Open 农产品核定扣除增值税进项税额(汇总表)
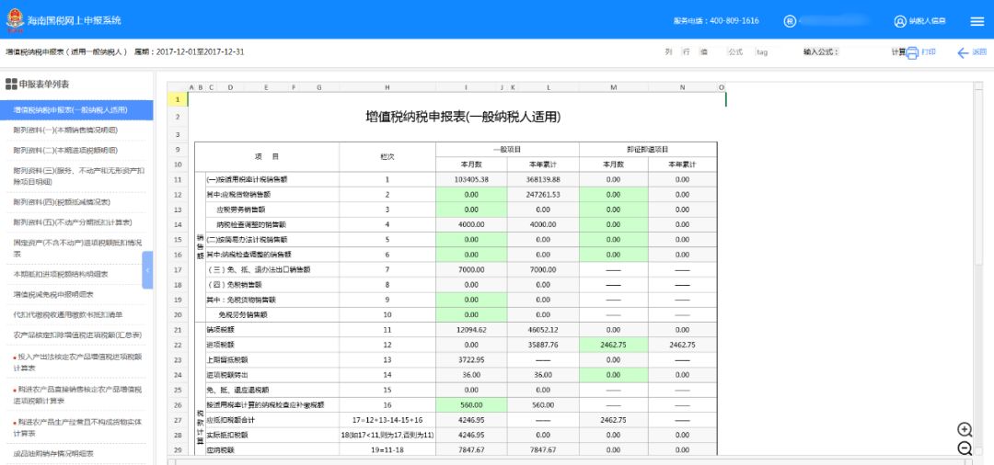This screenshot has height=465, width=994. [76, 335]
